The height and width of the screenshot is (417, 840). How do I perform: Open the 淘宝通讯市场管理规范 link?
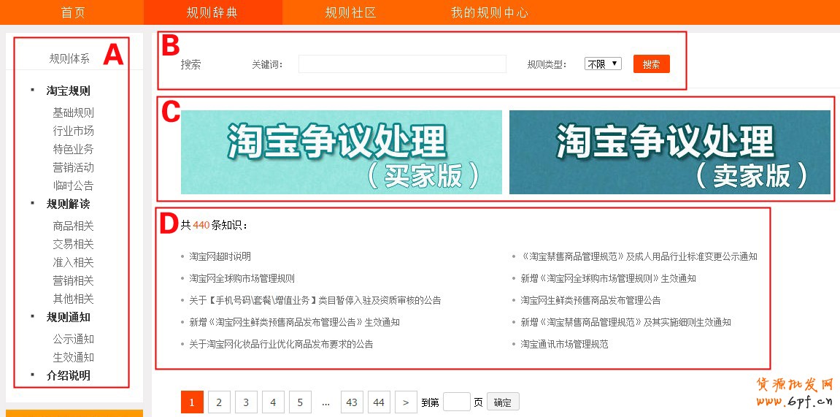(564, 344)
